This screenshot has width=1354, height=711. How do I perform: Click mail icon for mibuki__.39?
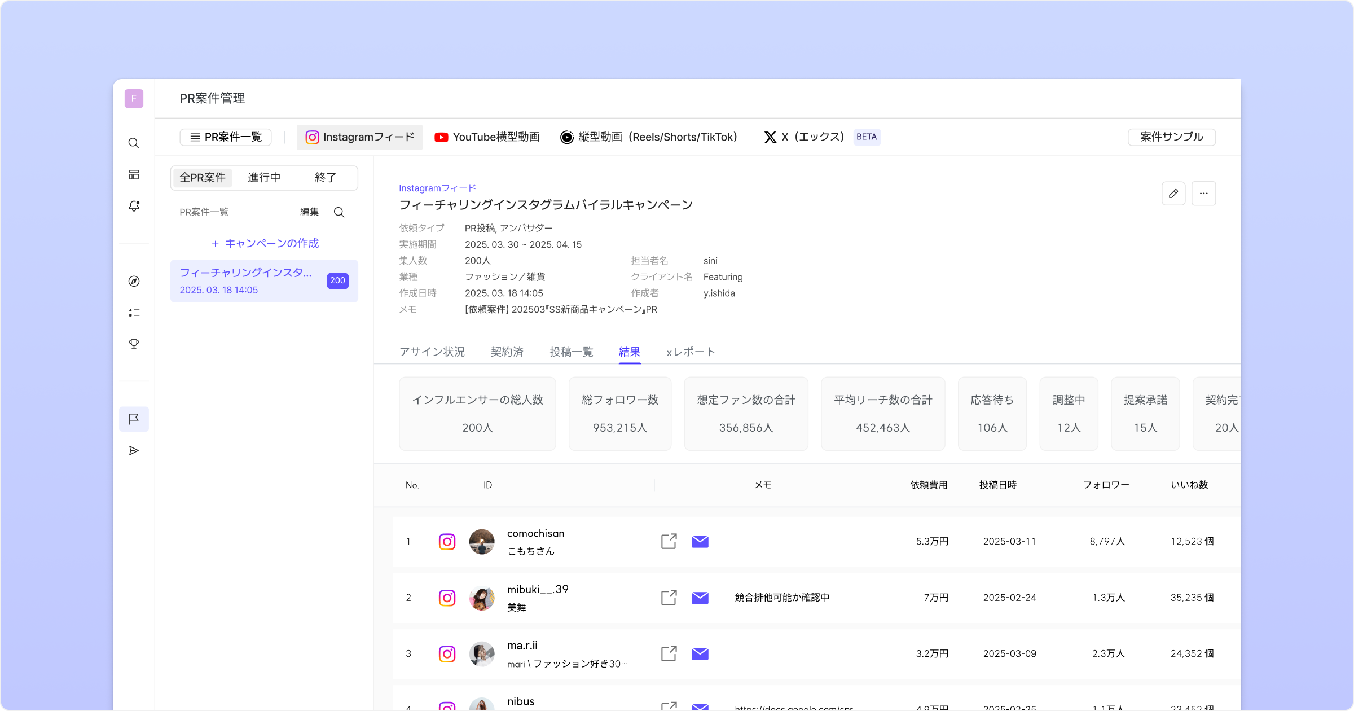point(700,598)
